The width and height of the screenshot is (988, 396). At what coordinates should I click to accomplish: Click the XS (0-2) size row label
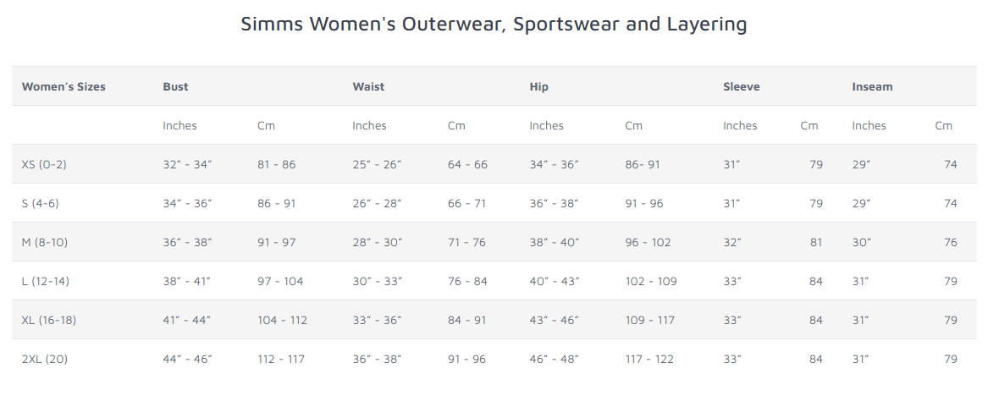[x=44, y=164]
